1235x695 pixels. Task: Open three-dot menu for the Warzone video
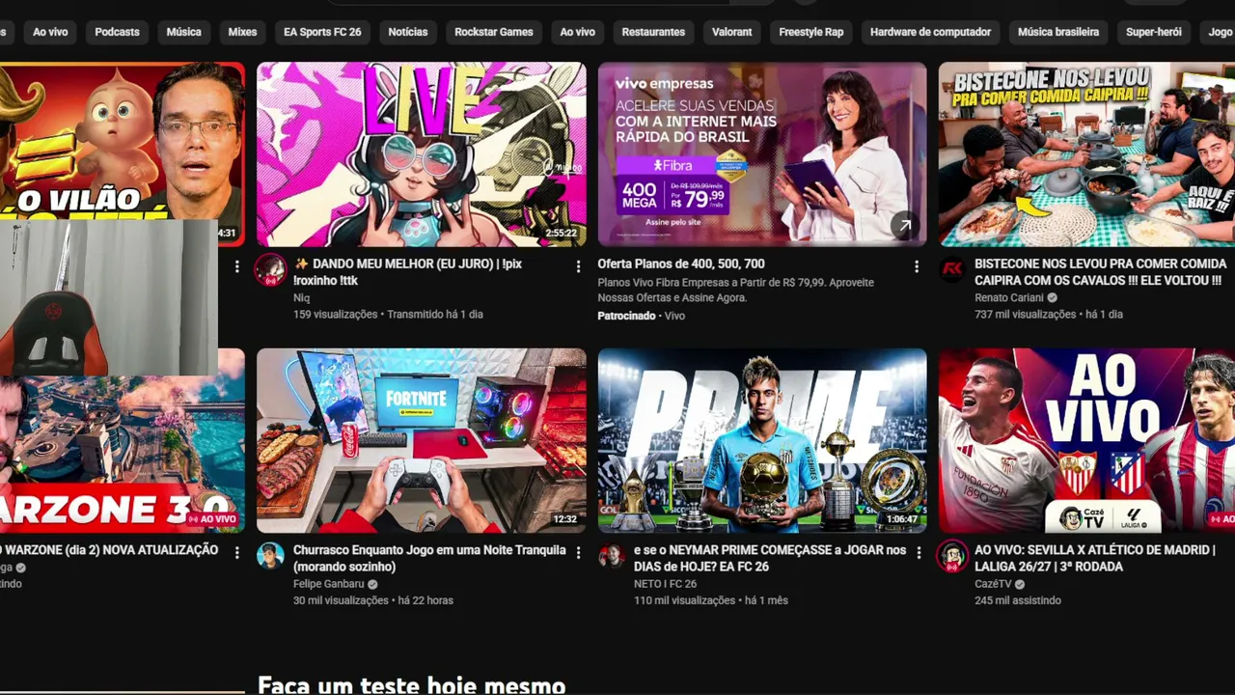(236, 553)
